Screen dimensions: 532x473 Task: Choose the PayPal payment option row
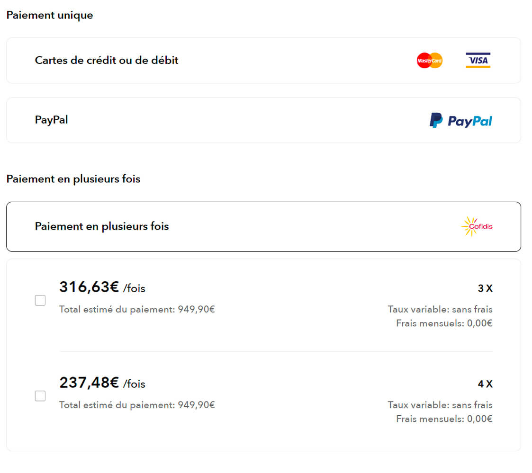click(x=263, y=120)
